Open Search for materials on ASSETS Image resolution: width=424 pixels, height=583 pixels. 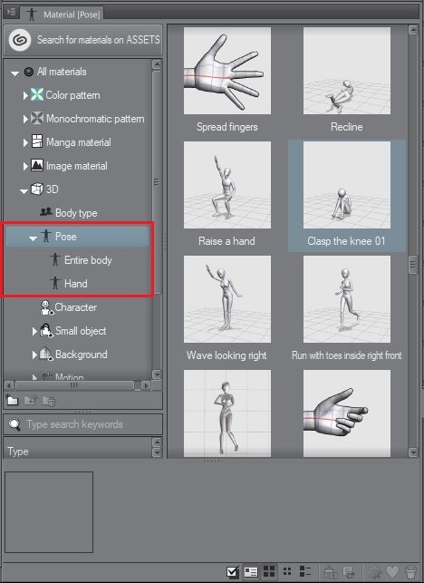pos(83,39)
